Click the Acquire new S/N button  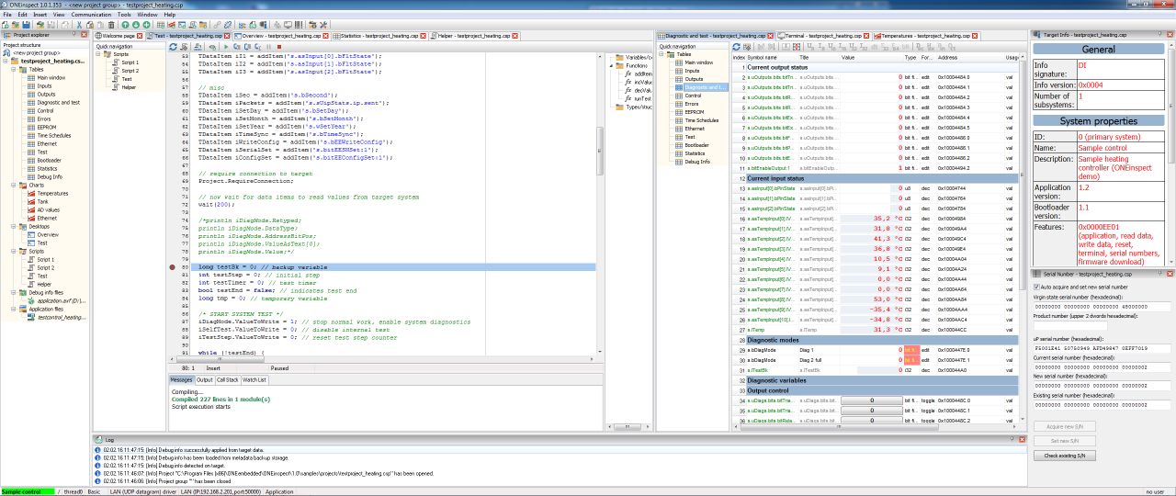1064,426
